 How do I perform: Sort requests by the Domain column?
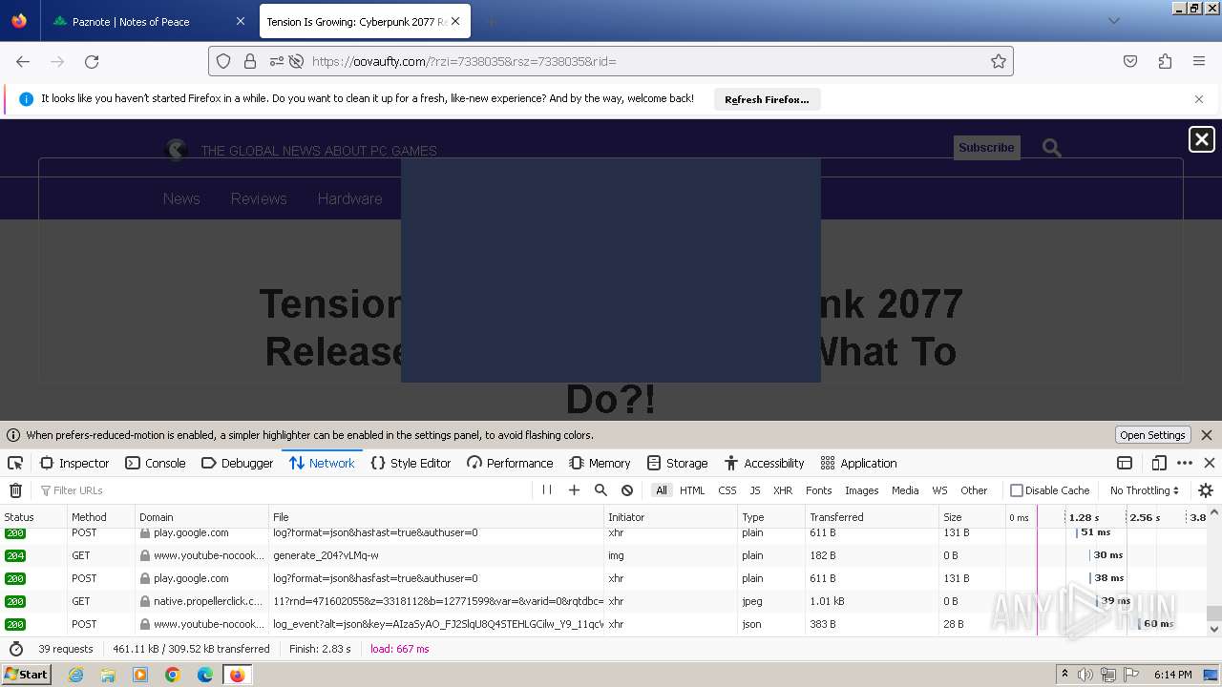(201, 517)
